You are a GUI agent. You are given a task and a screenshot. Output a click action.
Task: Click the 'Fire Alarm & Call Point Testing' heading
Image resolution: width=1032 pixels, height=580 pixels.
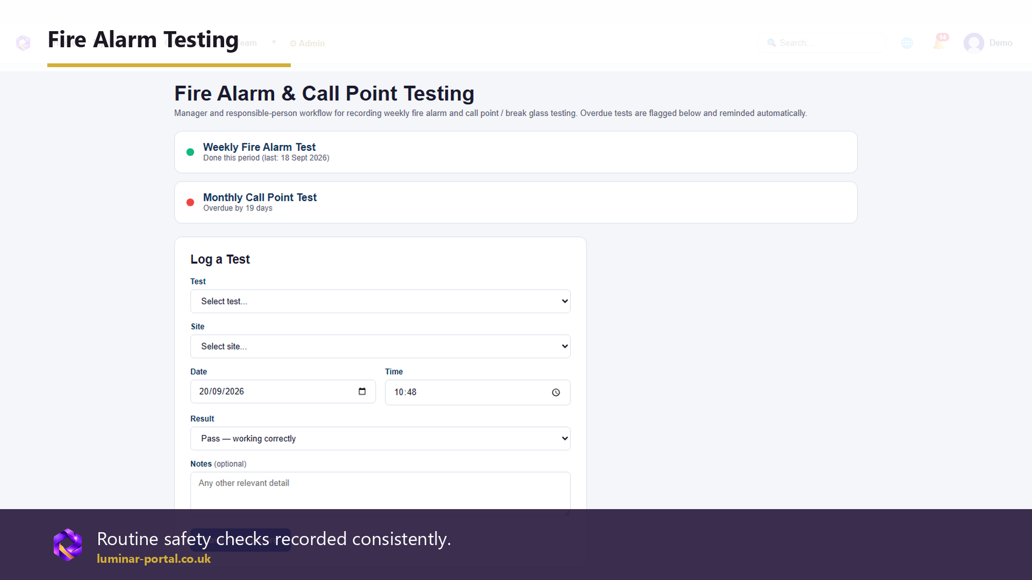click(x=324, y=93)
